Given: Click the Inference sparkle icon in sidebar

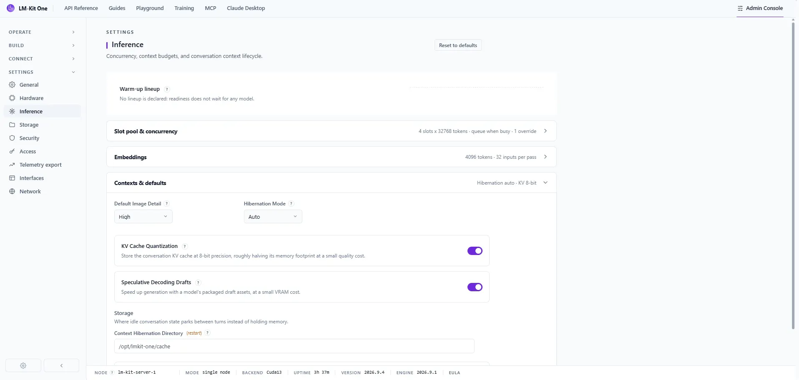Looking at the screenshot, I should [12, 111].
